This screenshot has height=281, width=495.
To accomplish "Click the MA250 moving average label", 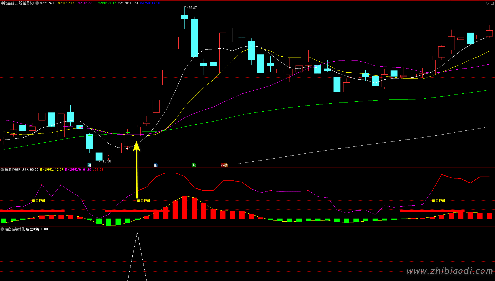I will coord(150,3).
